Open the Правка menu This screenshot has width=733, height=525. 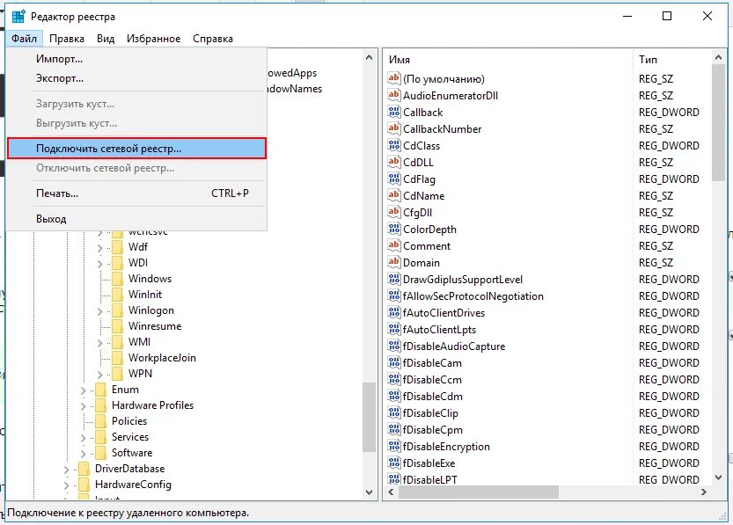pos(67,39)
